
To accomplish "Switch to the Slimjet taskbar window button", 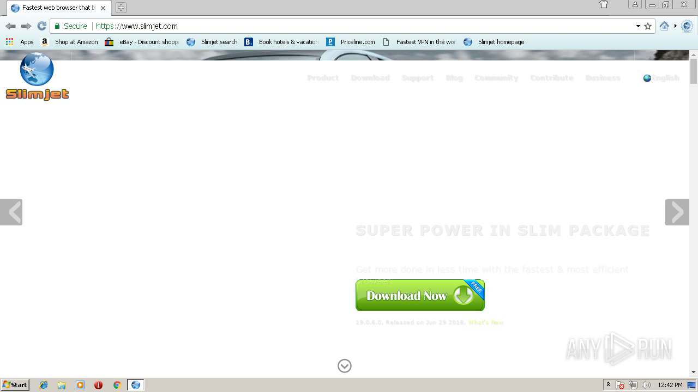I will pos(135,385).
